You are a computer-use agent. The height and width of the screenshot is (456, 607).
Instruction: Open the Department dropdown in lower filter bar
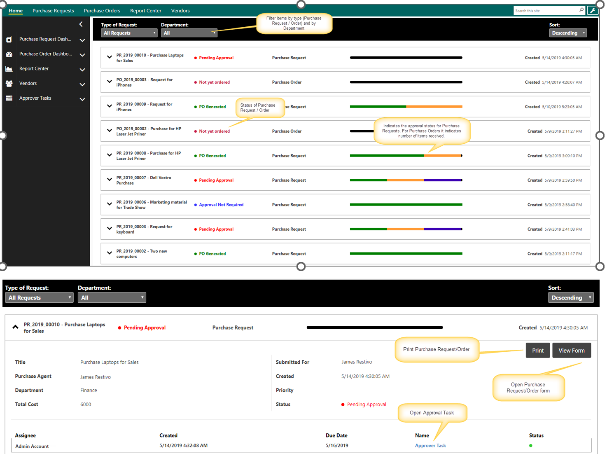point(112,297)
